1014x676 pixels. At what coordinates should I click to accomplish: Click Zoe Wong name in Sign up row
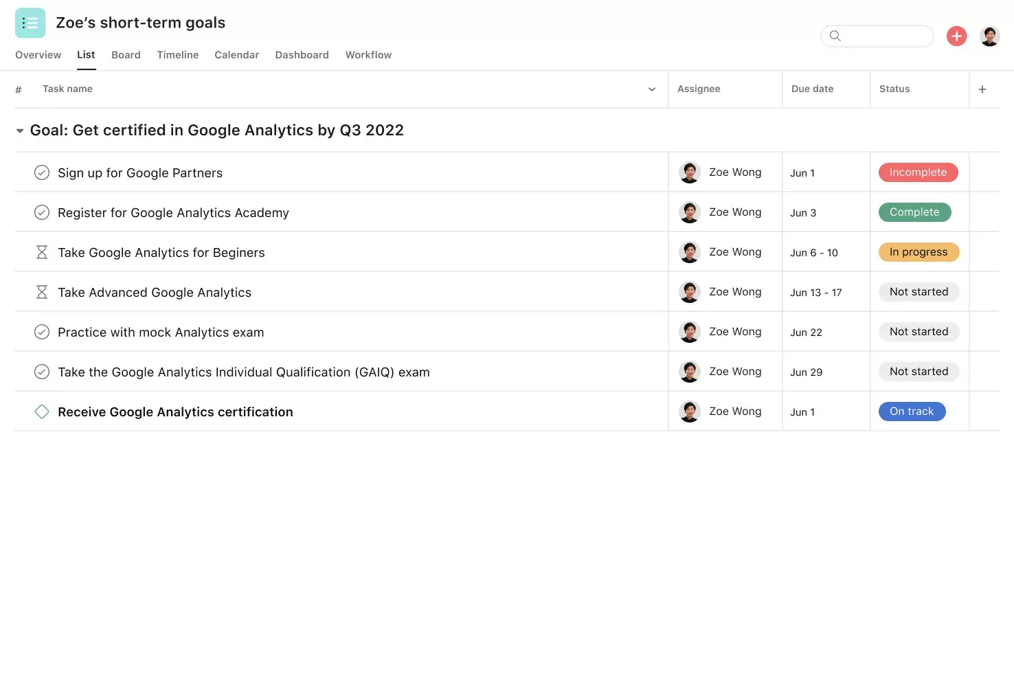735,172
